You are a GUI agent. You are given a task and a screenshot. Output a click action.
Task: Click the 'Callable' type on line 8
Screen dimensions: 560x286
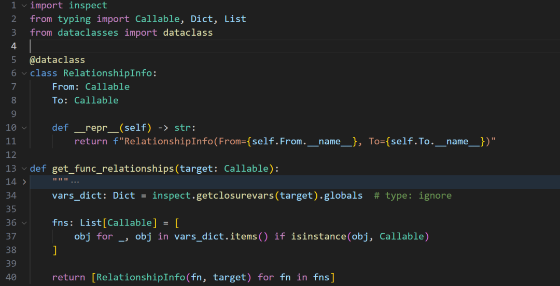pos(96,100)
